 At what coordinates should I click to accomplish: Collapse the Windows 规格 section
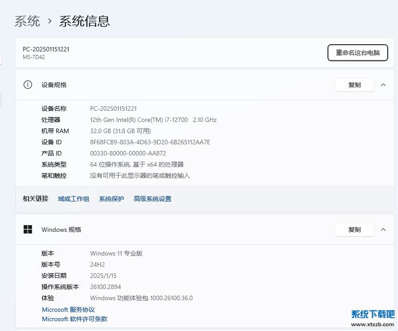(383, 229)
